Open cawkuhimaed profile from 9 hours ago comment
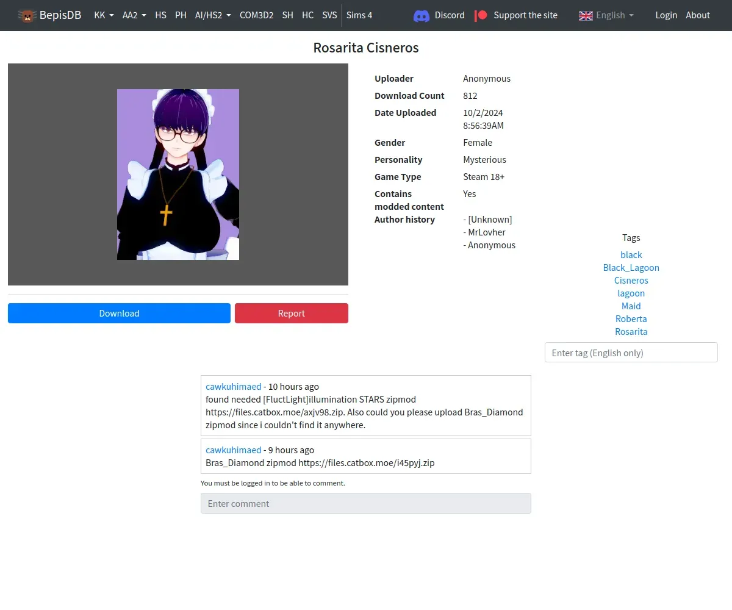This screenshot has height=610, width=732. pos(234,450)
